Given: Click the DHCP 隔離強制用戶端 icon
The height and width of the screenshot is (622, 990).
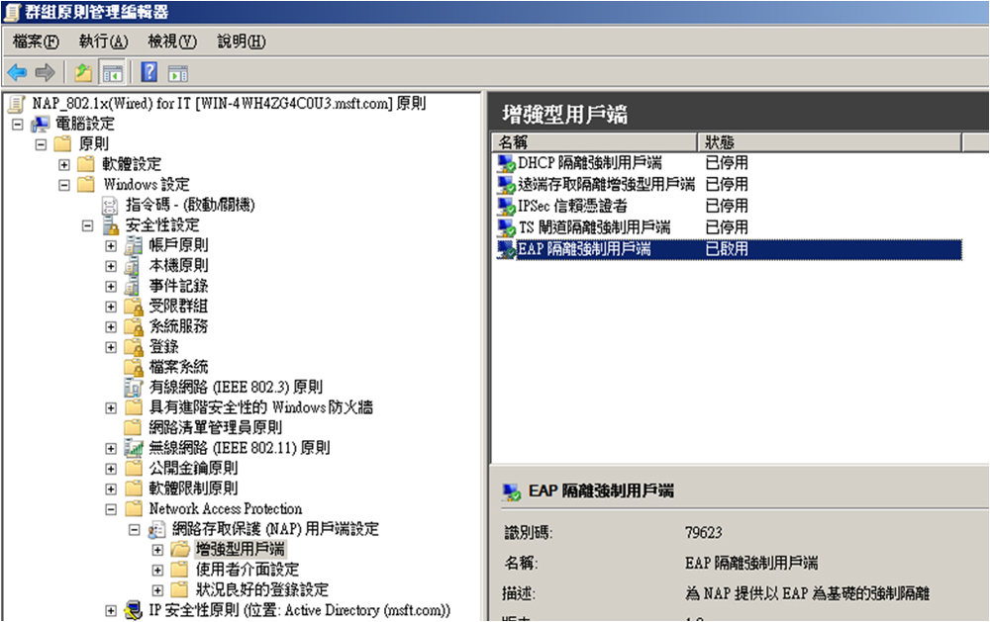Looking at the screenshot, I should pyautogui.click(x=506, y=163).
